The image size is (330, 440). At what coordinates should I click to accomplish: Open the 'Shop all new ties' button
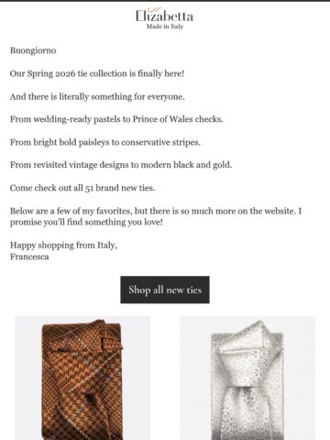point(165,290)
